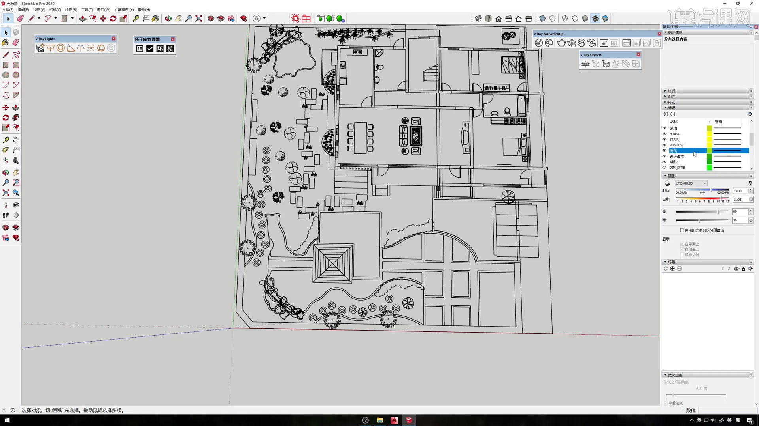Open the 荷花 tag color swatch

click(x=709, y=151)
